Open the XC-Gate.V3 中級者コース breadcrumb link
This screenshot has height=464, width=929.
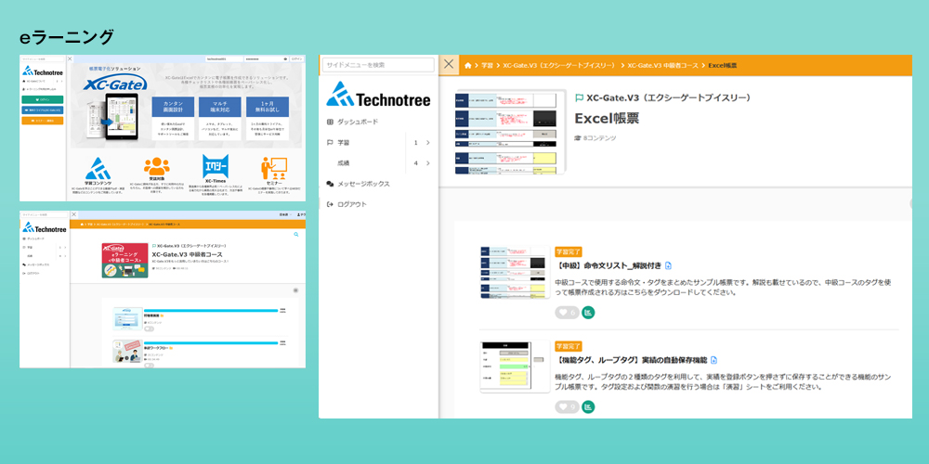point(663,65)
